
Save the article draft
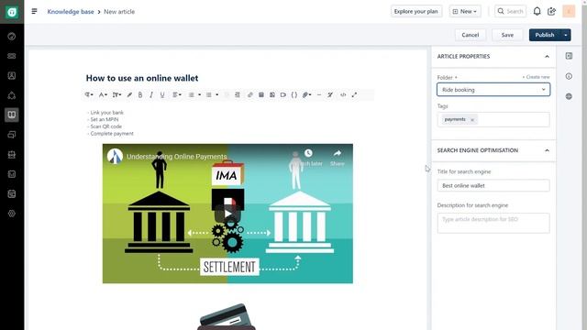click(x=507, y=35)
